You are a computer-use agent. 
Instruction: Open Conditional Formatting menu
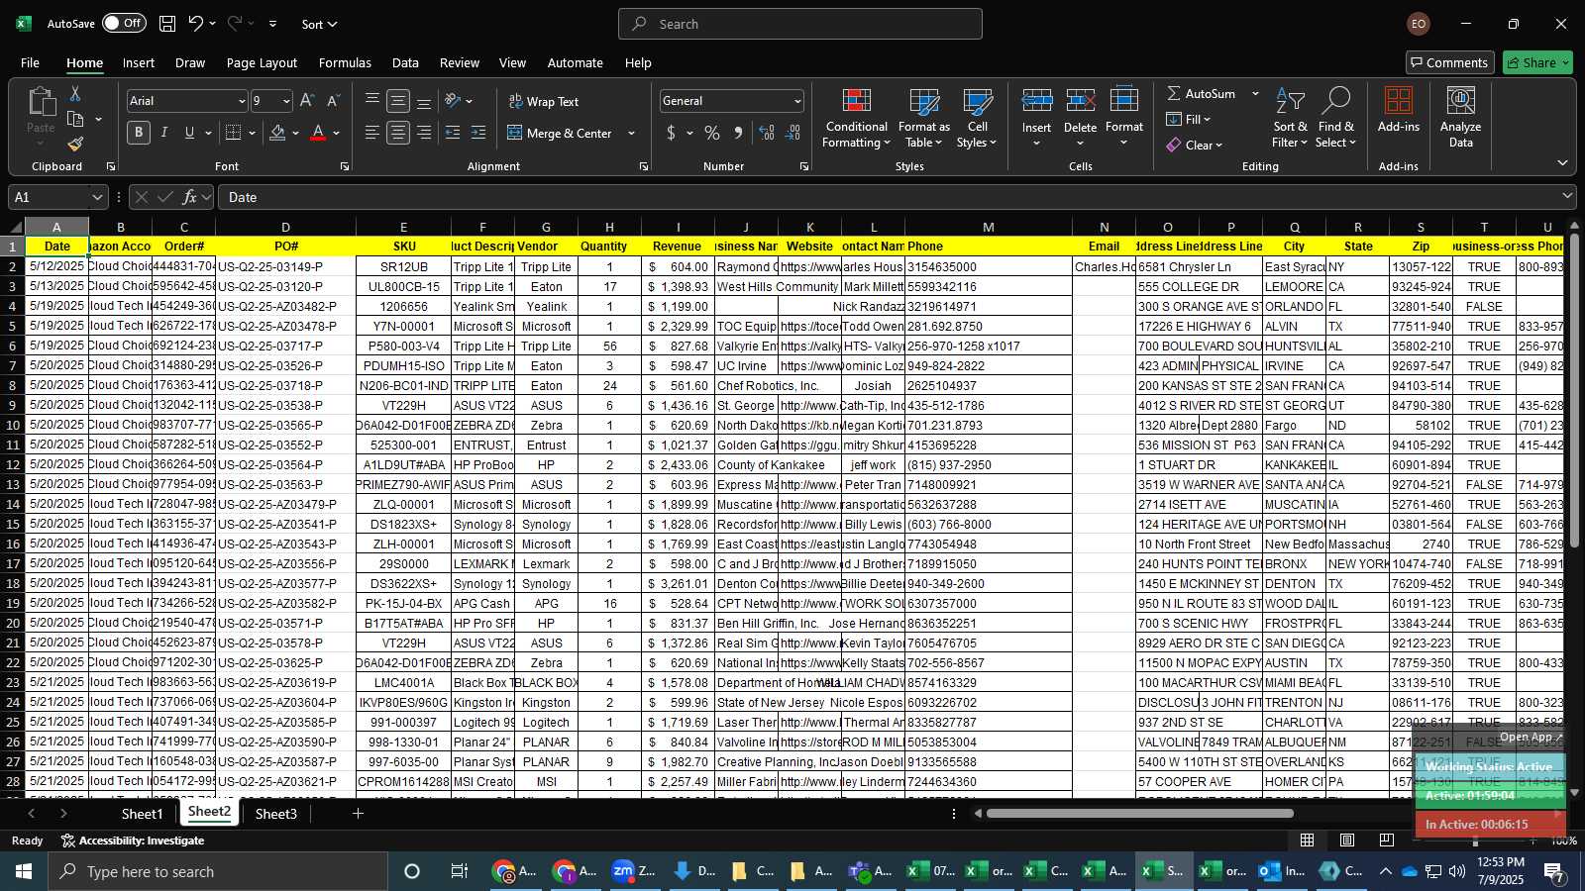click(x=856, y=119)
